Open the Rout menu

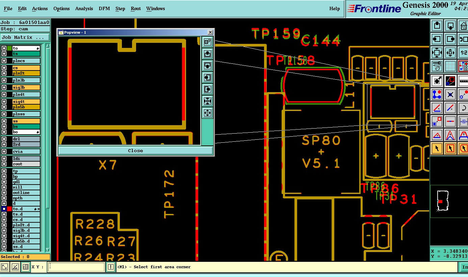coord(136,8)
